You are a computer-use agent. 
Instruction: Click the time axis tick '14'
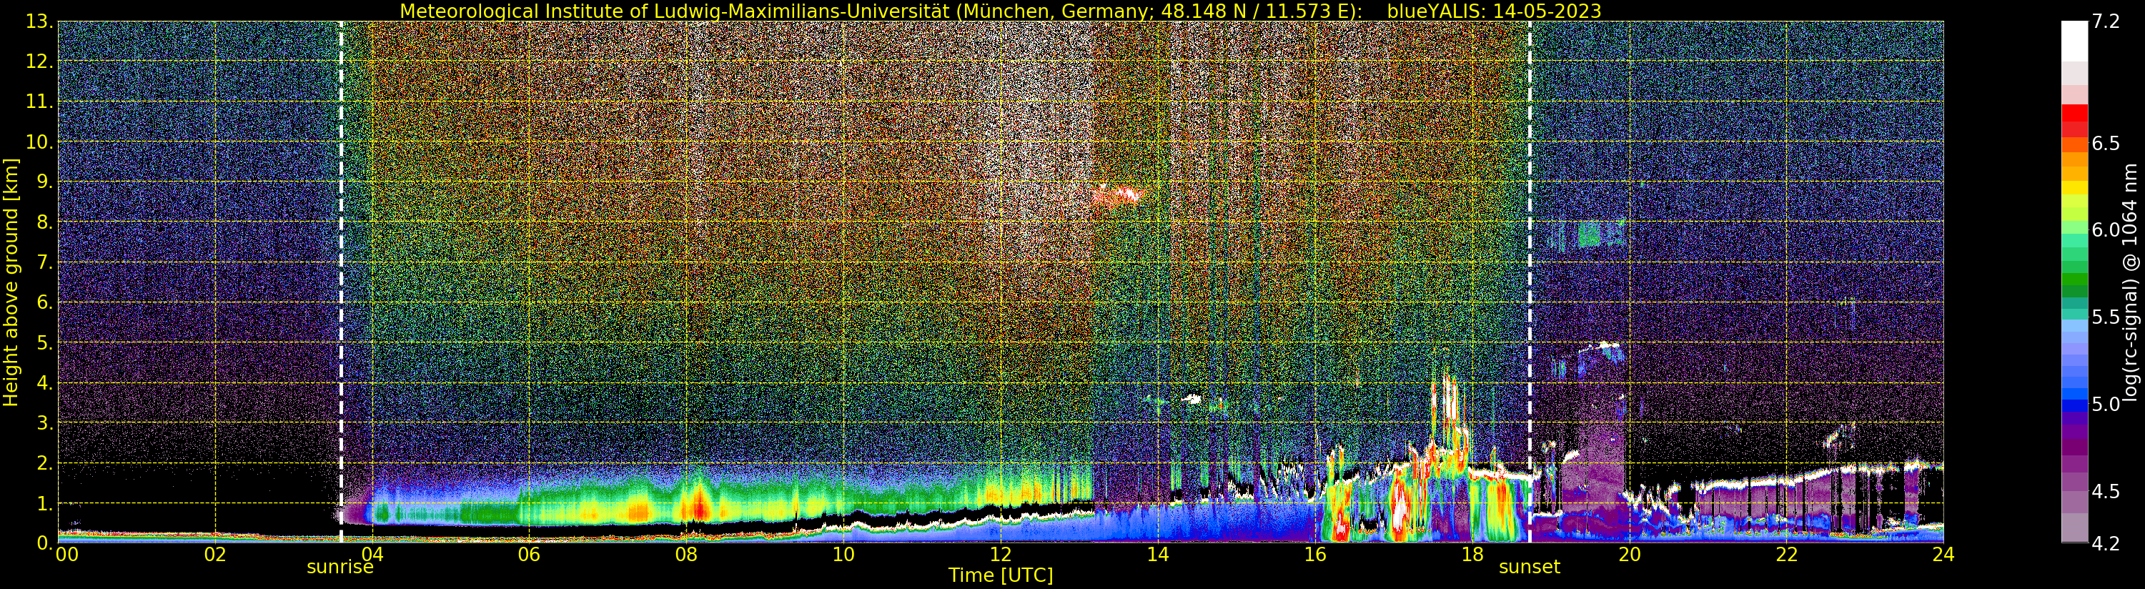tap(1157, 555)
